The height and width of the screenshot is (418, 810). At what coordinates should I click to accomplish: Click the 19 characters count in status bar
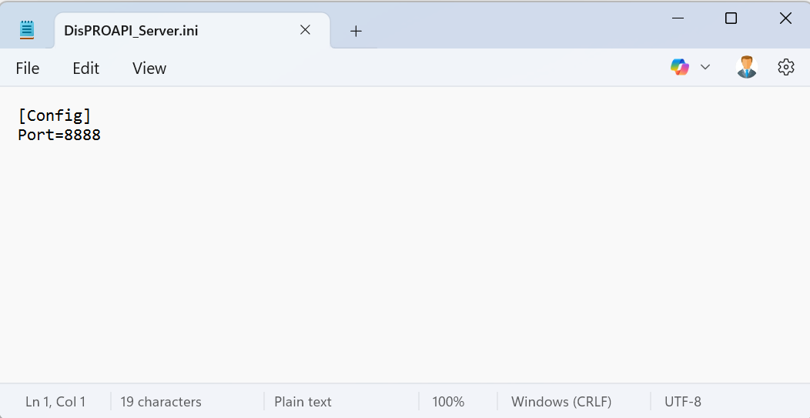161,402
